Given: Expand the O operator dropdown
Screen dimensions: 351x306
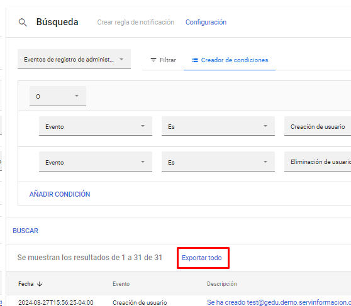Looking at the screenshot, I should click(x=58, y=96).
